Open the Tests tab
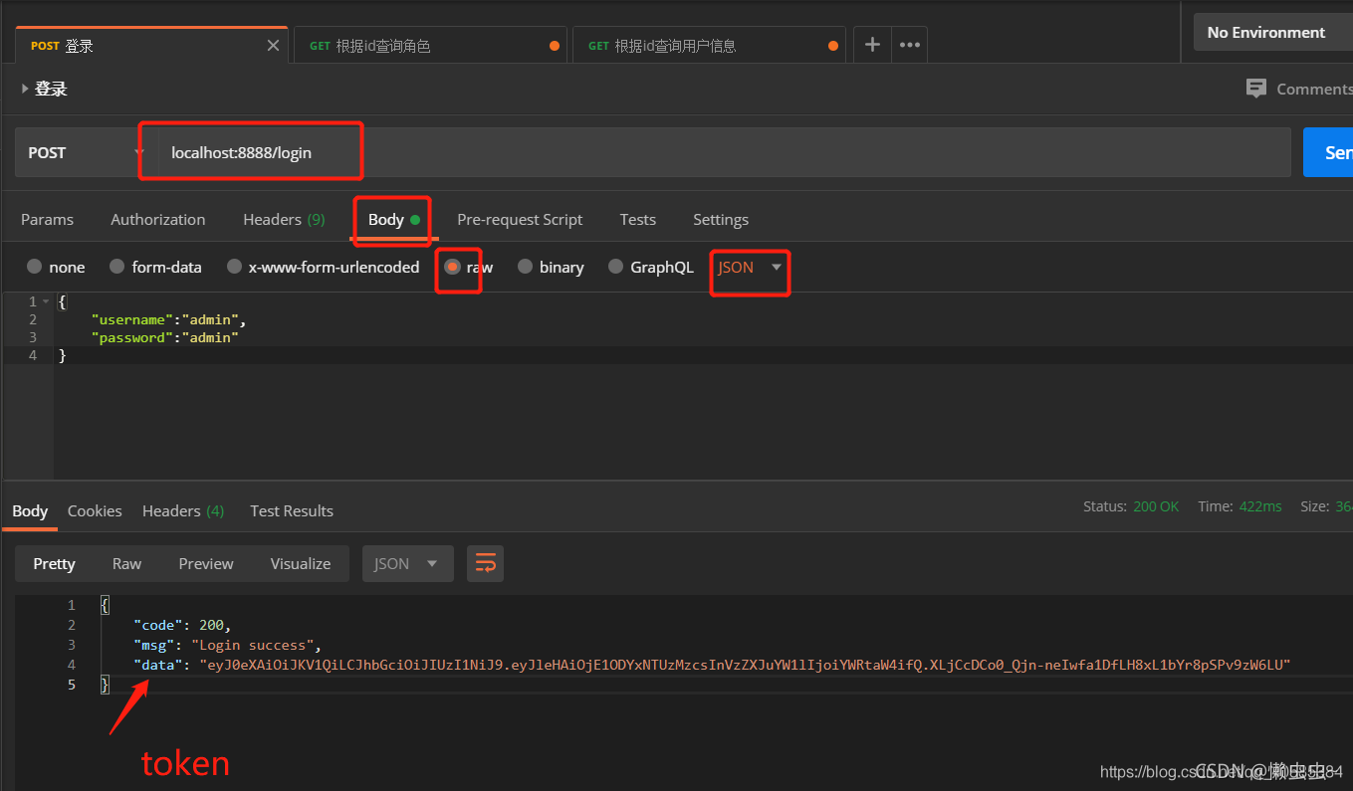 click(x=637, y=219)
